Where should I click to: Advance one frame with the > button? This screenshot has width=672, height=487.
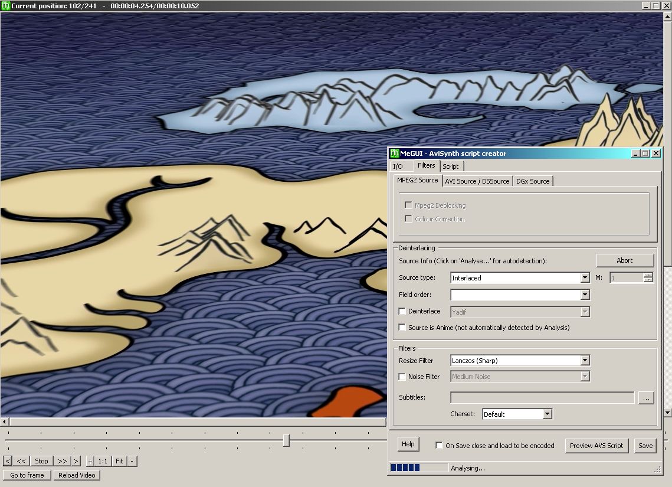[x=76, y=461]
